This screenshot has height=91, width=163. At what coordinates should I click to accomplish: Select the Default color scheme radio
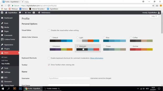click(x=51, y=38)
